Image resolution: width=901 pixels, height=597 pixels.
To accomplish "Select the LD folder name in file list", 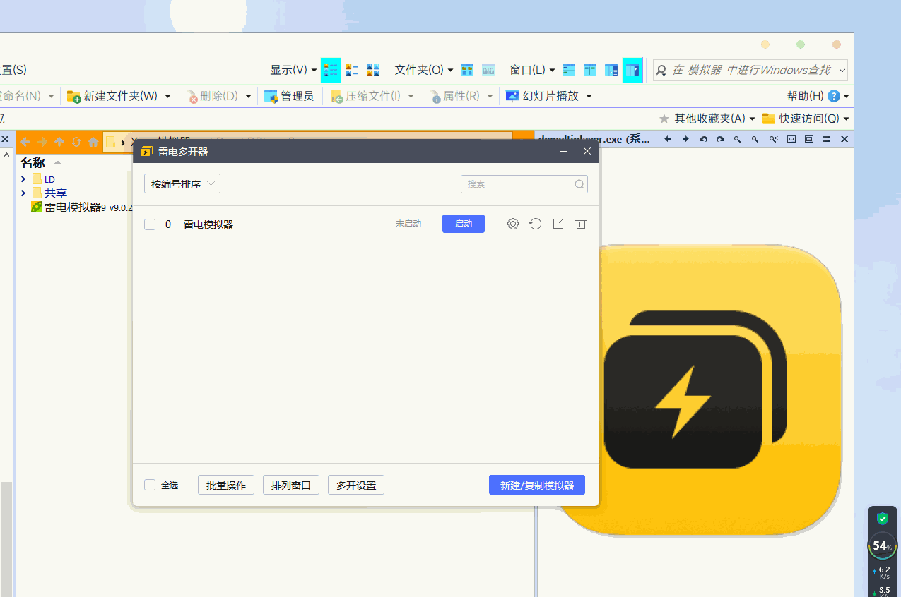I will point(49,179).
